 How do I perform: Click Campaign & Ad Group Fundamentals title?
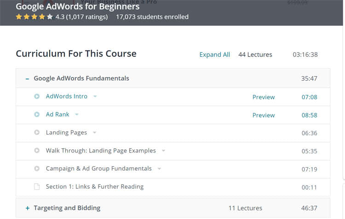click(x=98, y=168)
